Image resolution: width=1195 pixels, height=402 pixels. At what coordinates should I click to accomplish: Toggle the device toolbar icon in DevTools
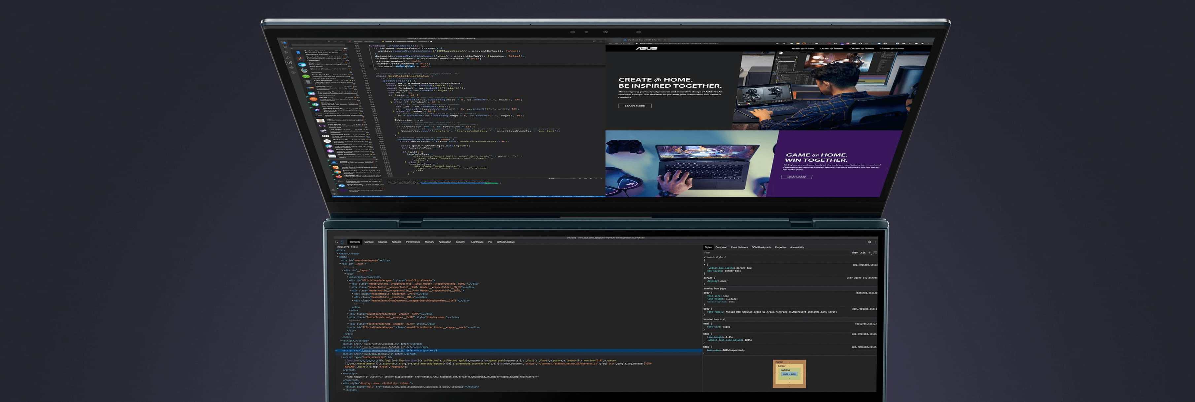[342, 242]
